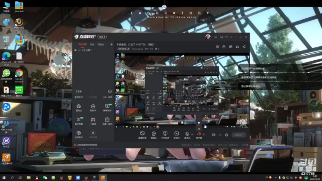The height and width of the screenshot is (181, 322).
Task: Switch to the third scene tab
Action: [x=101, y=44]
